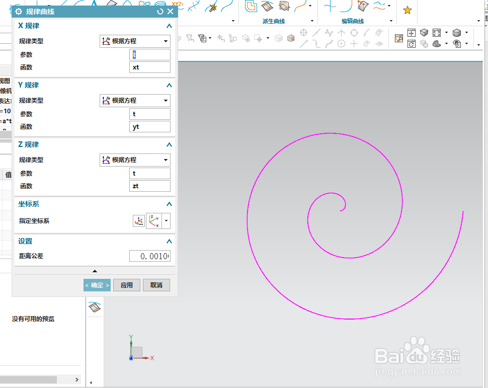This screenshot has width=488, height=388.
Task: Click the 应用 button
Action: pos(127,285)
